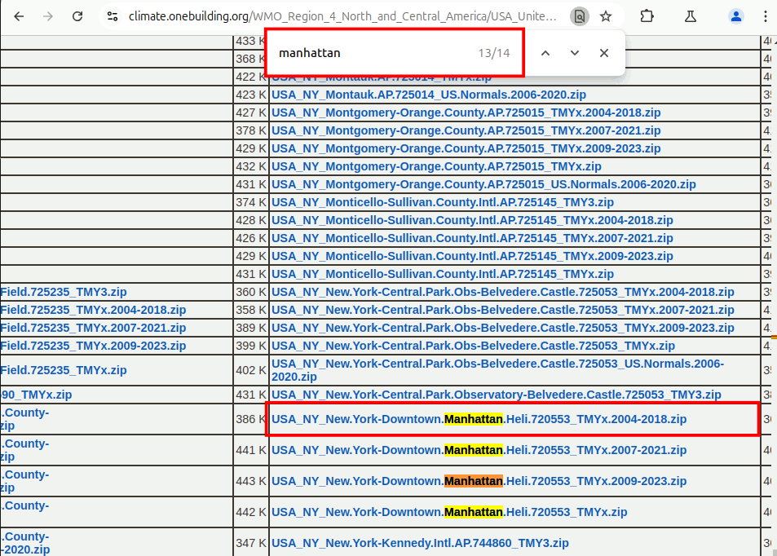
Task: Reload the current page
Action: tap(77, 16)
